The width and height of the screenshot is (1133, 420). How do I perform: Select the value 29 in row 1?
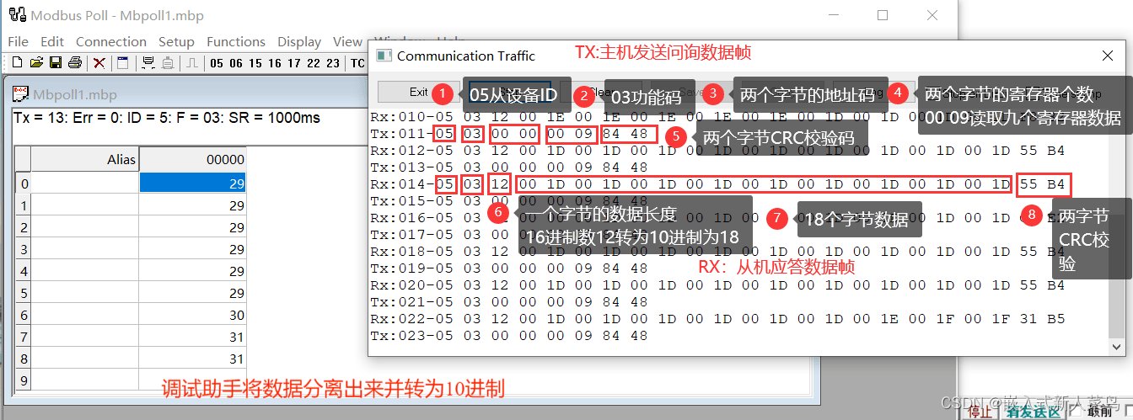click(x=193, y=205)
